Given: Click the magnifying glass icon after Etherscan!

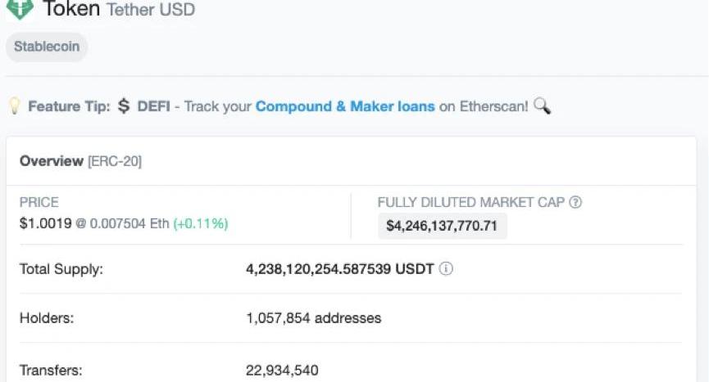Looking at the screenshot, I should coord(542,106).
